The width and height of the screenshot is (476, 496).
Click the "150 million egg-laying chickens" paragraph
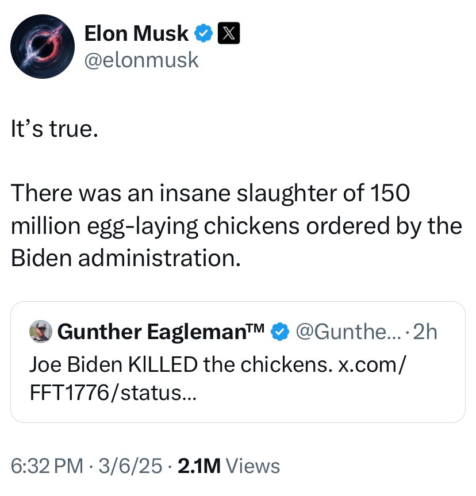pyautogui.click(x=236, y=225)
